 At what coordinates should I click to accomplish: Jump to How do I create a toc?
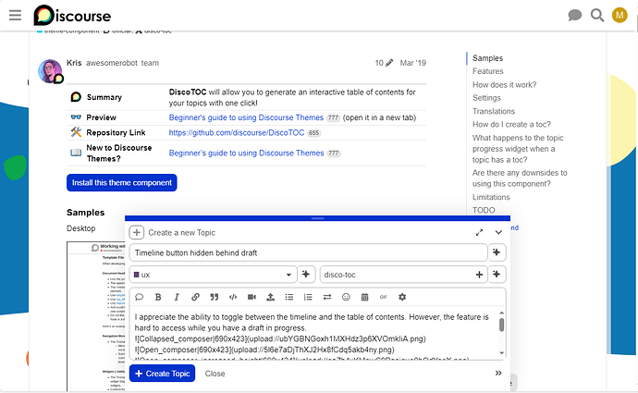[x=511, y=124]
